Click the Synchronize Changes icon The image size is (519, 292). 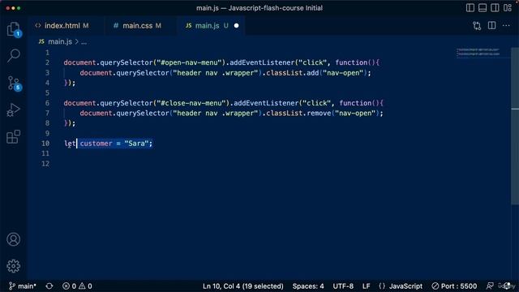click(49, 286)
